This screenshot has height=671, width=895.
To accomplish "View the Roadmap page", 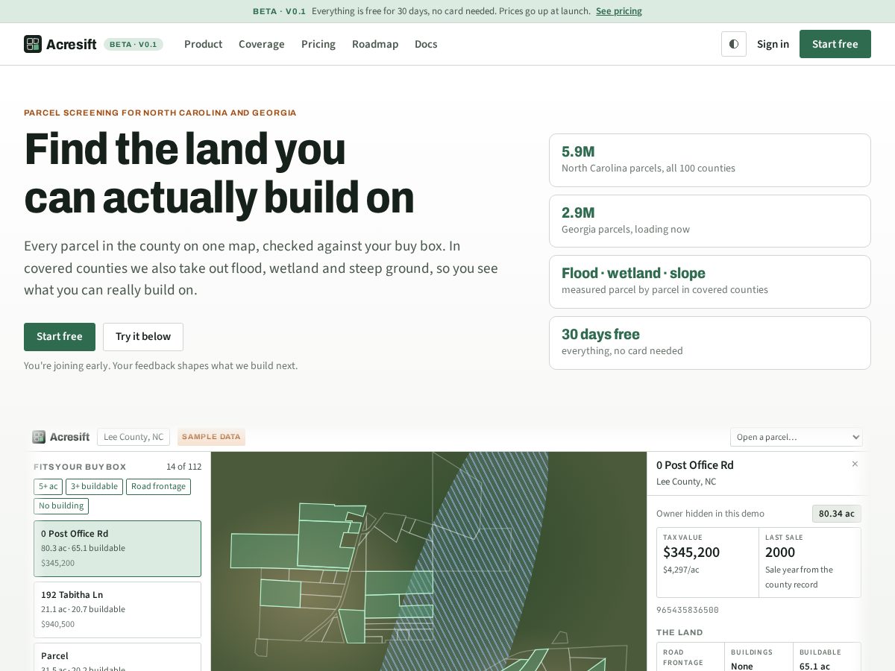I will (375, 44).
